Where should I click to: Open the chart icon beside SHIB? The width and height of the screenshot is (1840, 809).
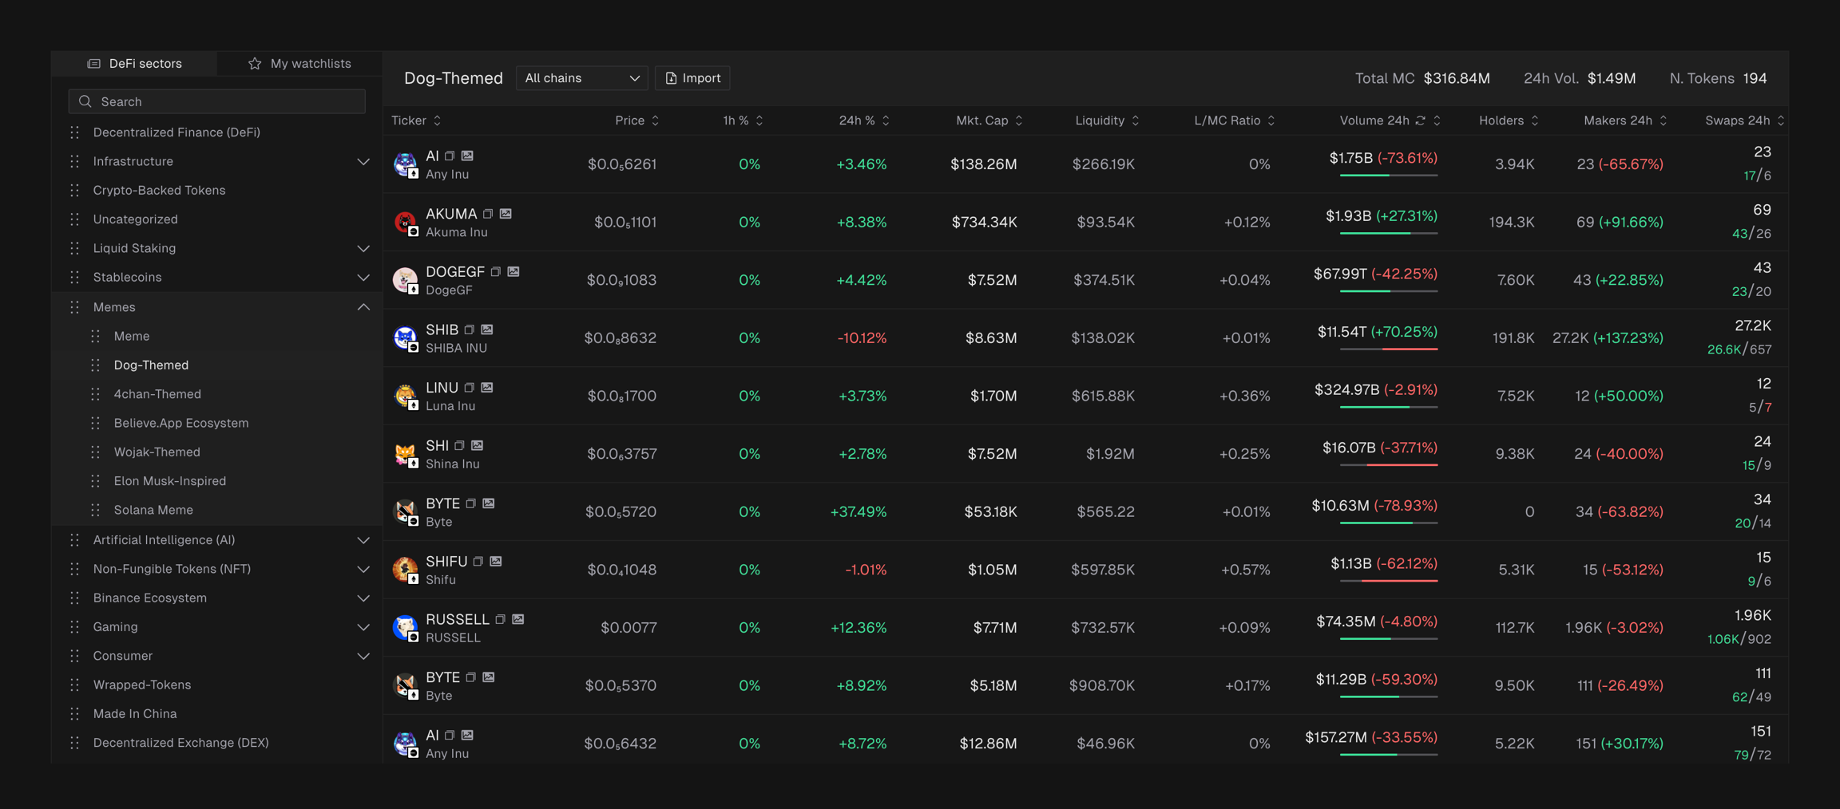(487, 330)
